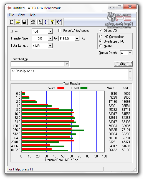Click the window resize grip in status bar

pyautogui.click(x=134, y=170)
